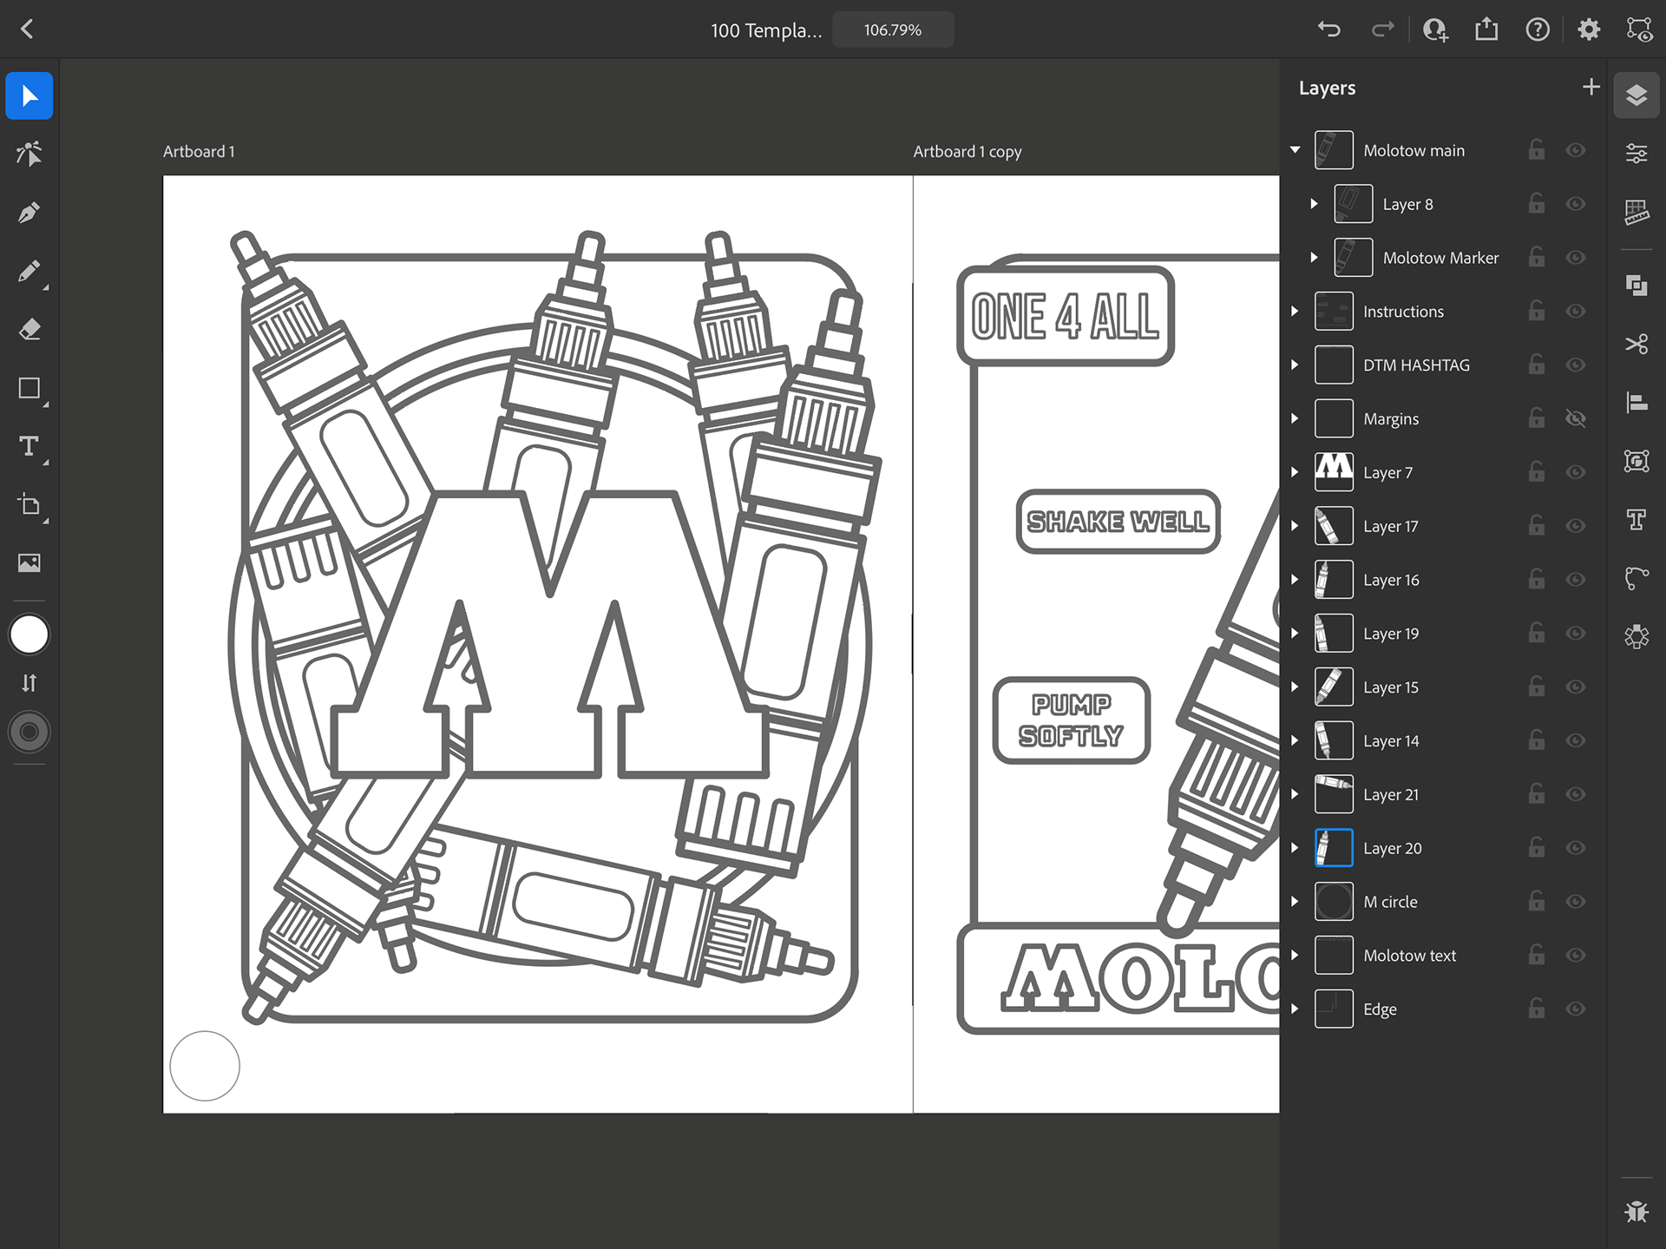1666x1249 pixels.
Task: Undo the last action
Action: [1328, 30]
